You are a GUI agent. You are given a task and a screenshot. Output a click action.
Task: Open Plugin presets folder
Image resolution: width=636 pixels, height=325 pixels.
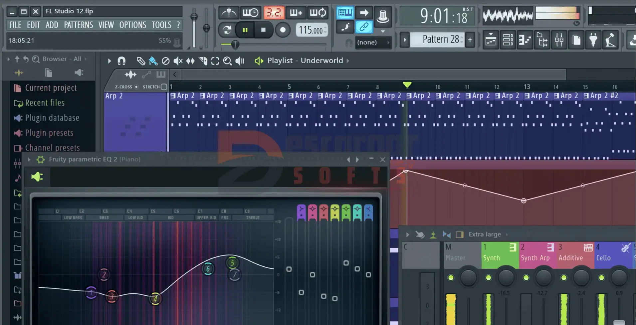pos(44,133)
